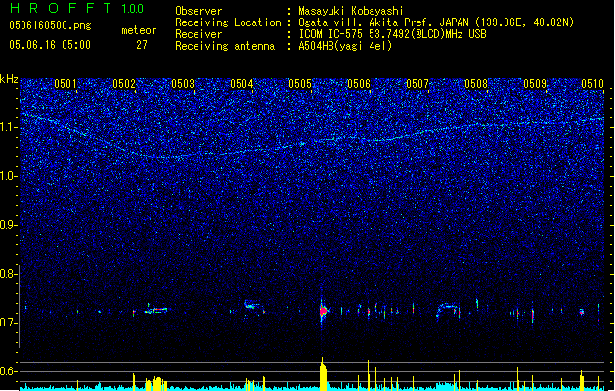The height and width of the screenshot is (391, 615).
Task: Click the meteor count value 27
Action: click(x=142, y=45)
